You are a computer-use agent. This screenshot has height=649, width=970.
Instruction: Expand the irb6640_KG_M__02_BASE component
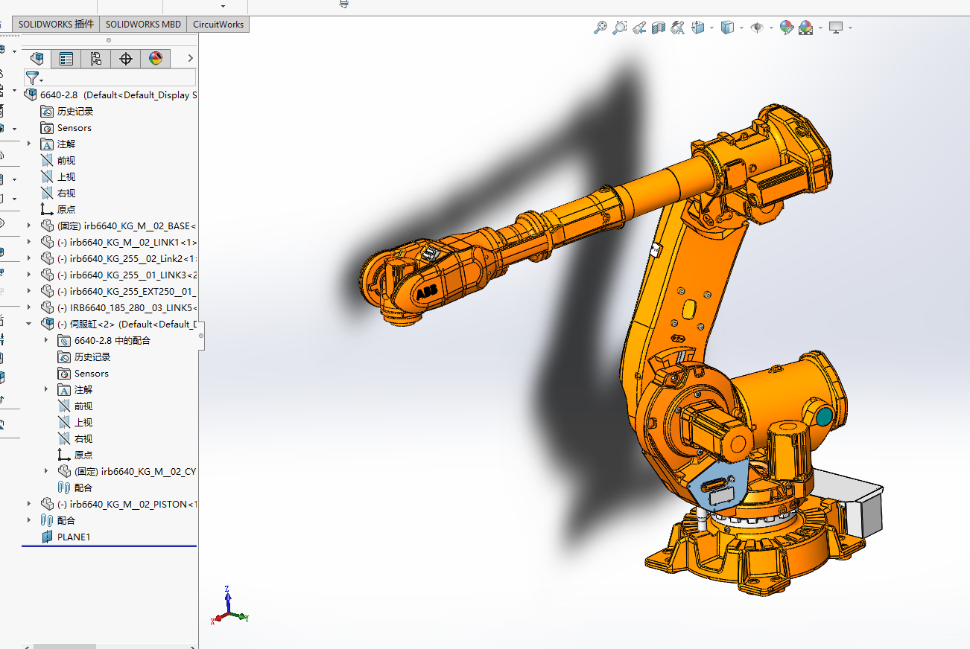(x=29, y=226)
